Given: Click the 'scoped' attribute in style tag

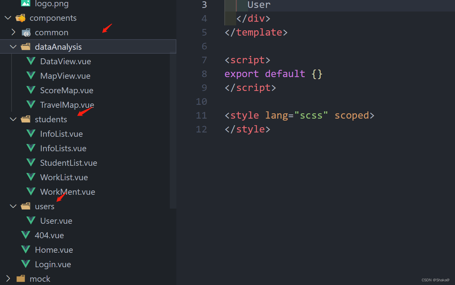Looking at the screenshot, I should [x=352, y=115].
